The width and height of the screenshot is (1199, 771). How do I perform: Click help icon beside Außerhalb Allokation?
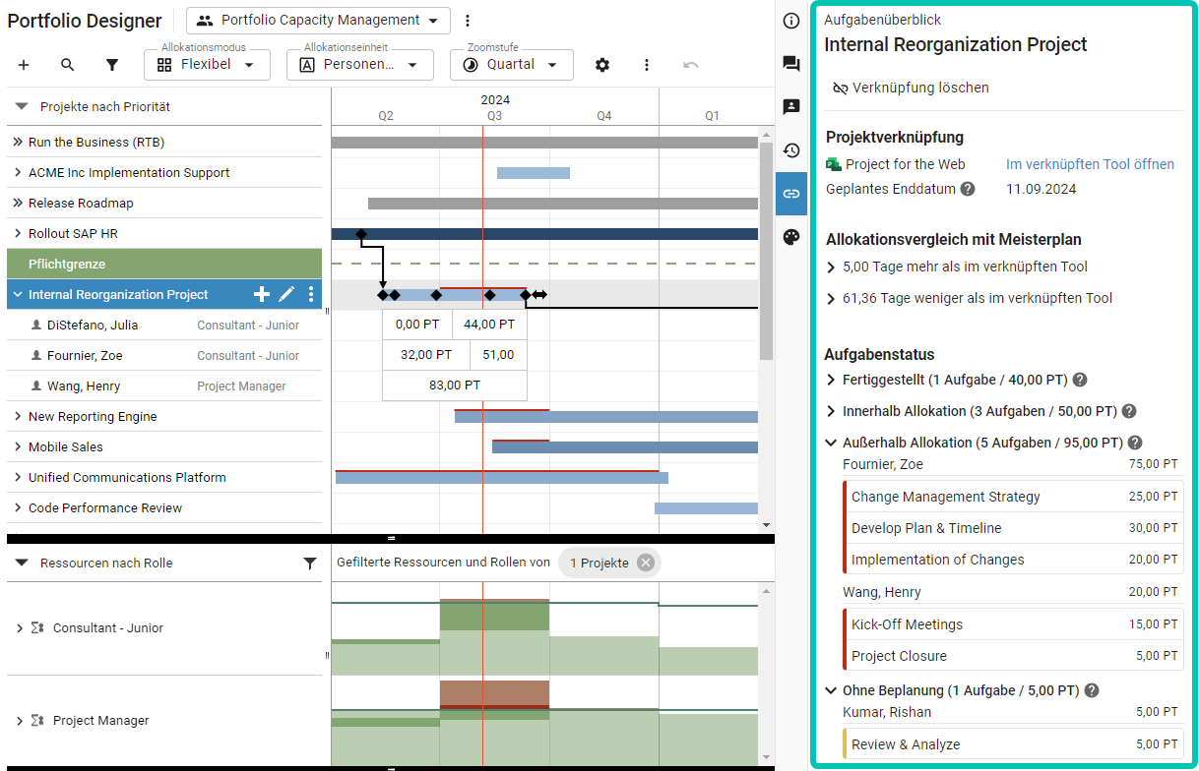coord(1135,443)
